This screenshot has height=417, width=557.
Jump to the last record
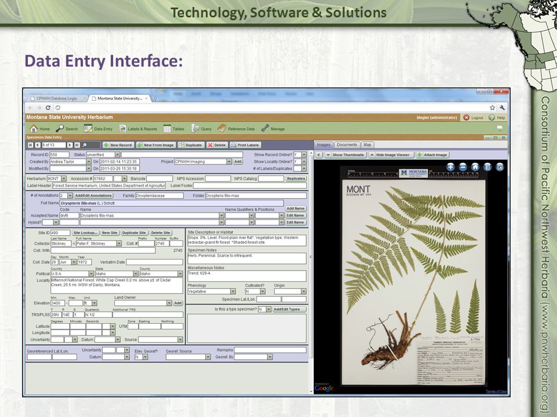tap(77, 145)
